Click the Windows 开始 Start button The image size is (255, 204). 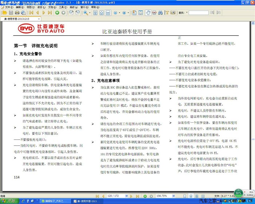(x=9, y=201)
